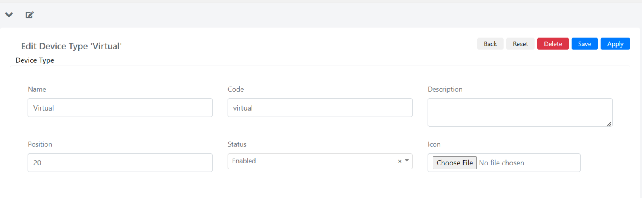Click inside the empty Description textarea

(520, 113)
